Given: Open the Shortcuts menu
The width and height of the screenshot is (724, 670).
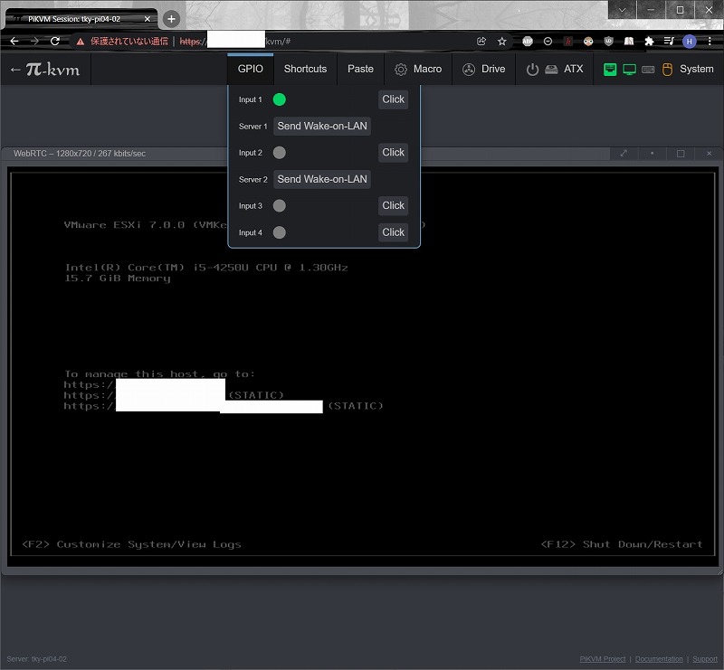Looking at the screenshot, I should click(x=305, y=69).
